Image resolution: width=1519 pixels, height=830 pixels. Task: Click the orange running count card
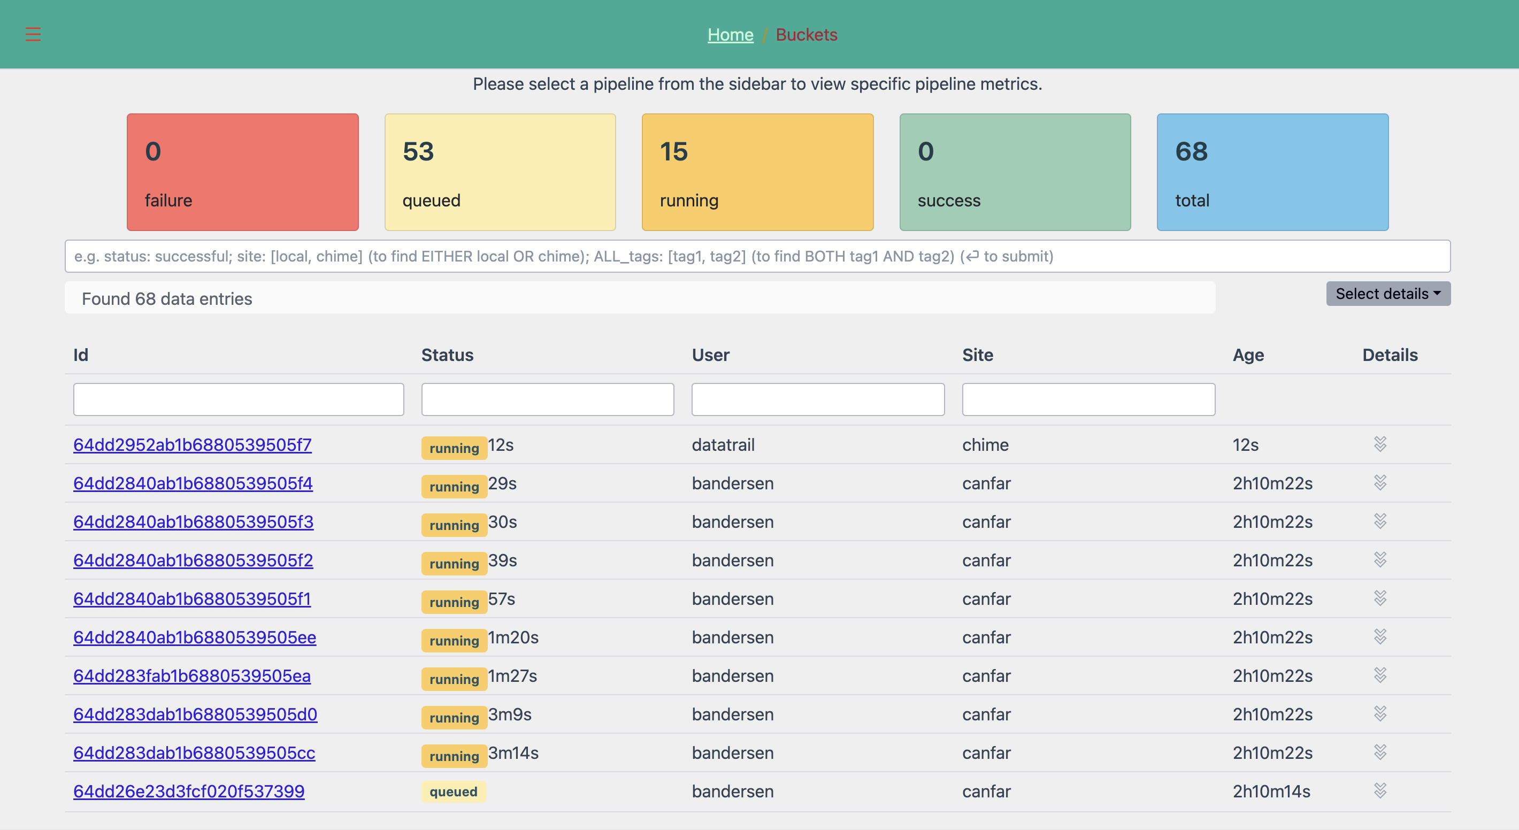pos(757,172)
